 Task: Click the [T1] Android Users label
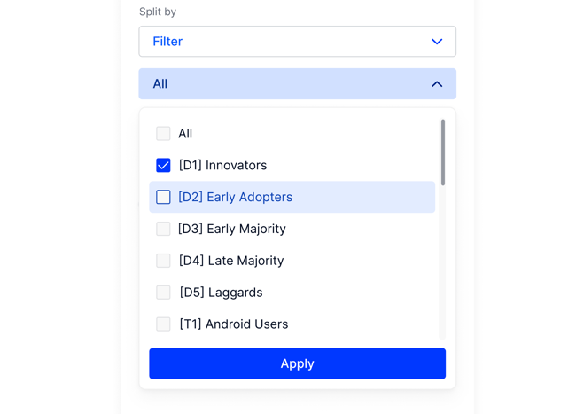click(233, 324)
